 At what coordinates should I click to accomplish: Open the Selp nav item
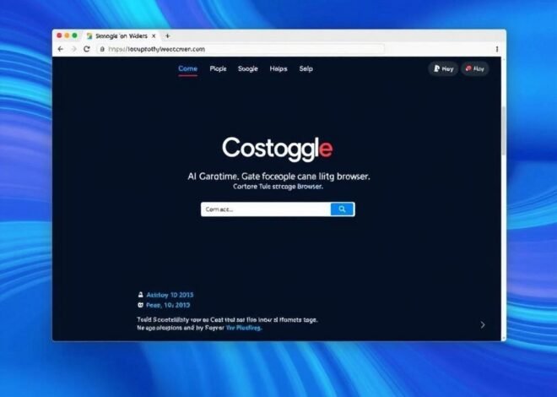pyautogui.click(x=306, y=68)
